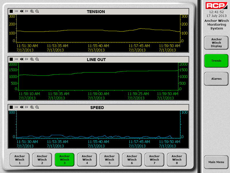This screenshot has height=173, width=230.
Task: Rewind the TENSION trend chart
Action: tap(22, 11)
